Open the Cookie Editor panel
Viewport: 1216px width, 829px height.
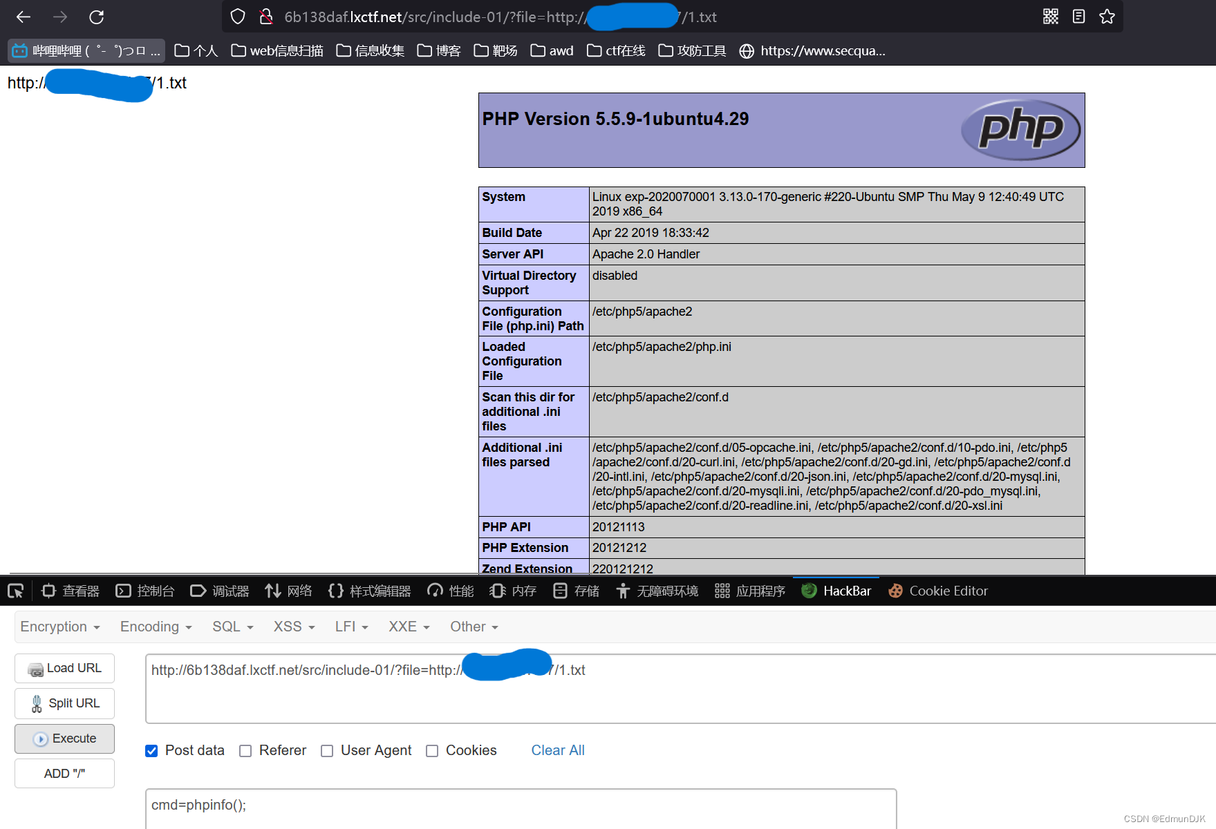[x=938, y=591]
